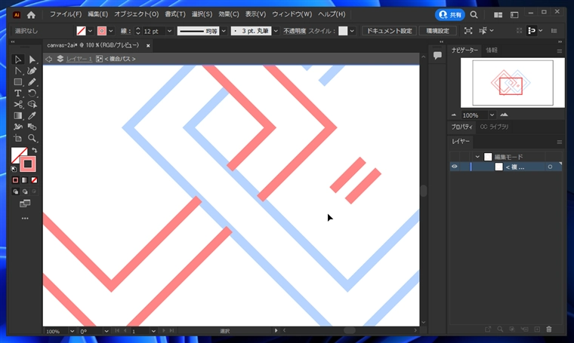The height and width of the screenshot is (343, 574).
Task: Toggle visibility eye of compound path layer
Action: click(x=455, y=167)
